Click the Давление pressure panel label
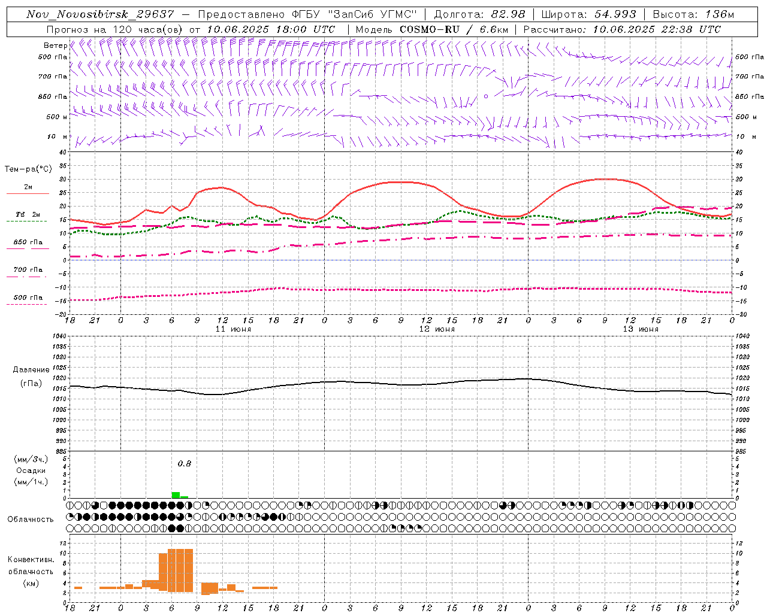This screenshot has width=767, height=613. point(31,370)
